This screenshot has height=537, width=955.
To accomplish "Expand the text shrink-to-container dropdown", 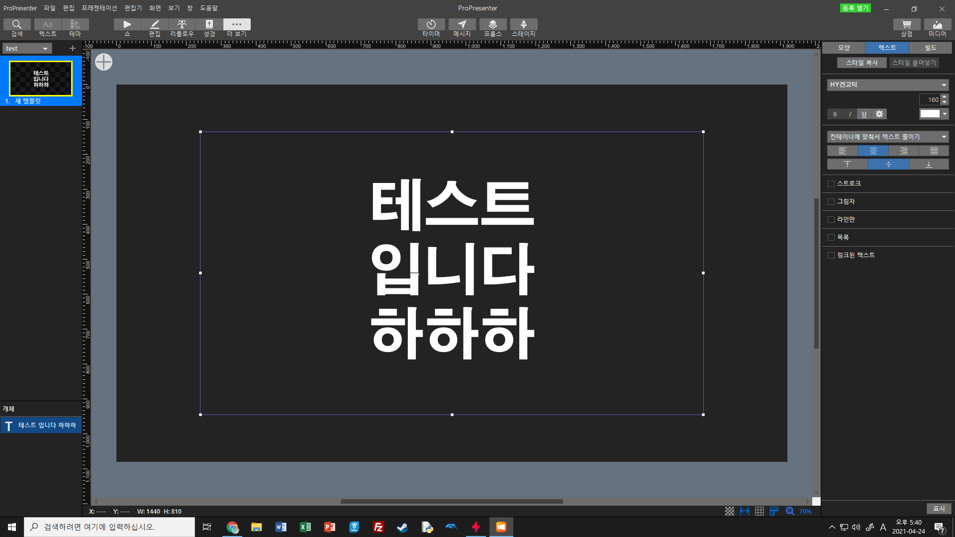I will [887, 137].
